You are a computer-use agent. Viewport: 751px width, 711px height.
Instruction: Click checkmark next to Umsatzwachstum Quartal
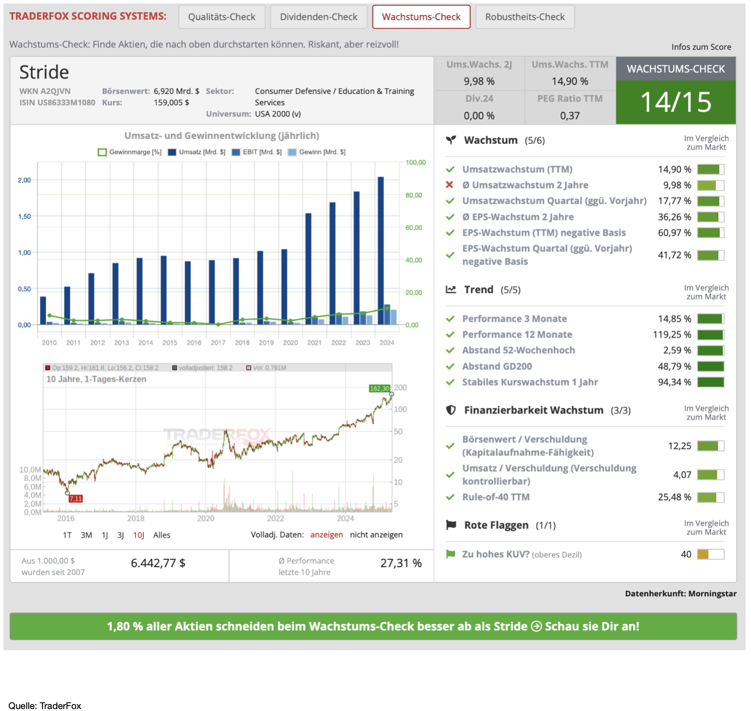(450, 201)
